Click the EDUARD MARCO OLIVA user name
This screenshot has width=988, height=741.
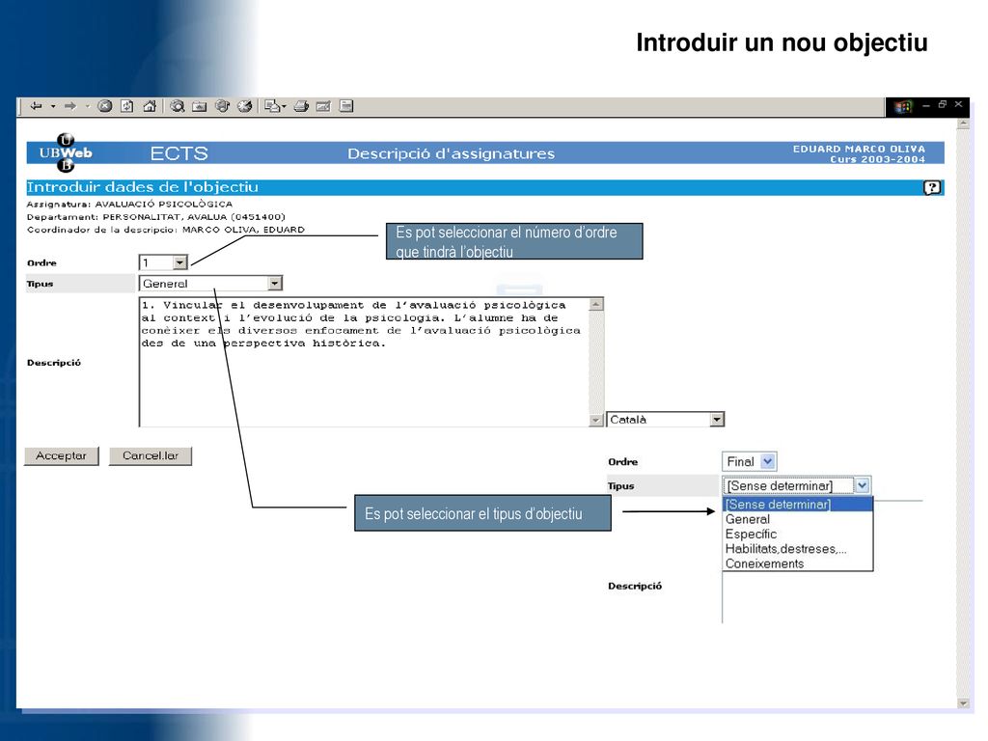pyautogui.click(x=859, y=149)
